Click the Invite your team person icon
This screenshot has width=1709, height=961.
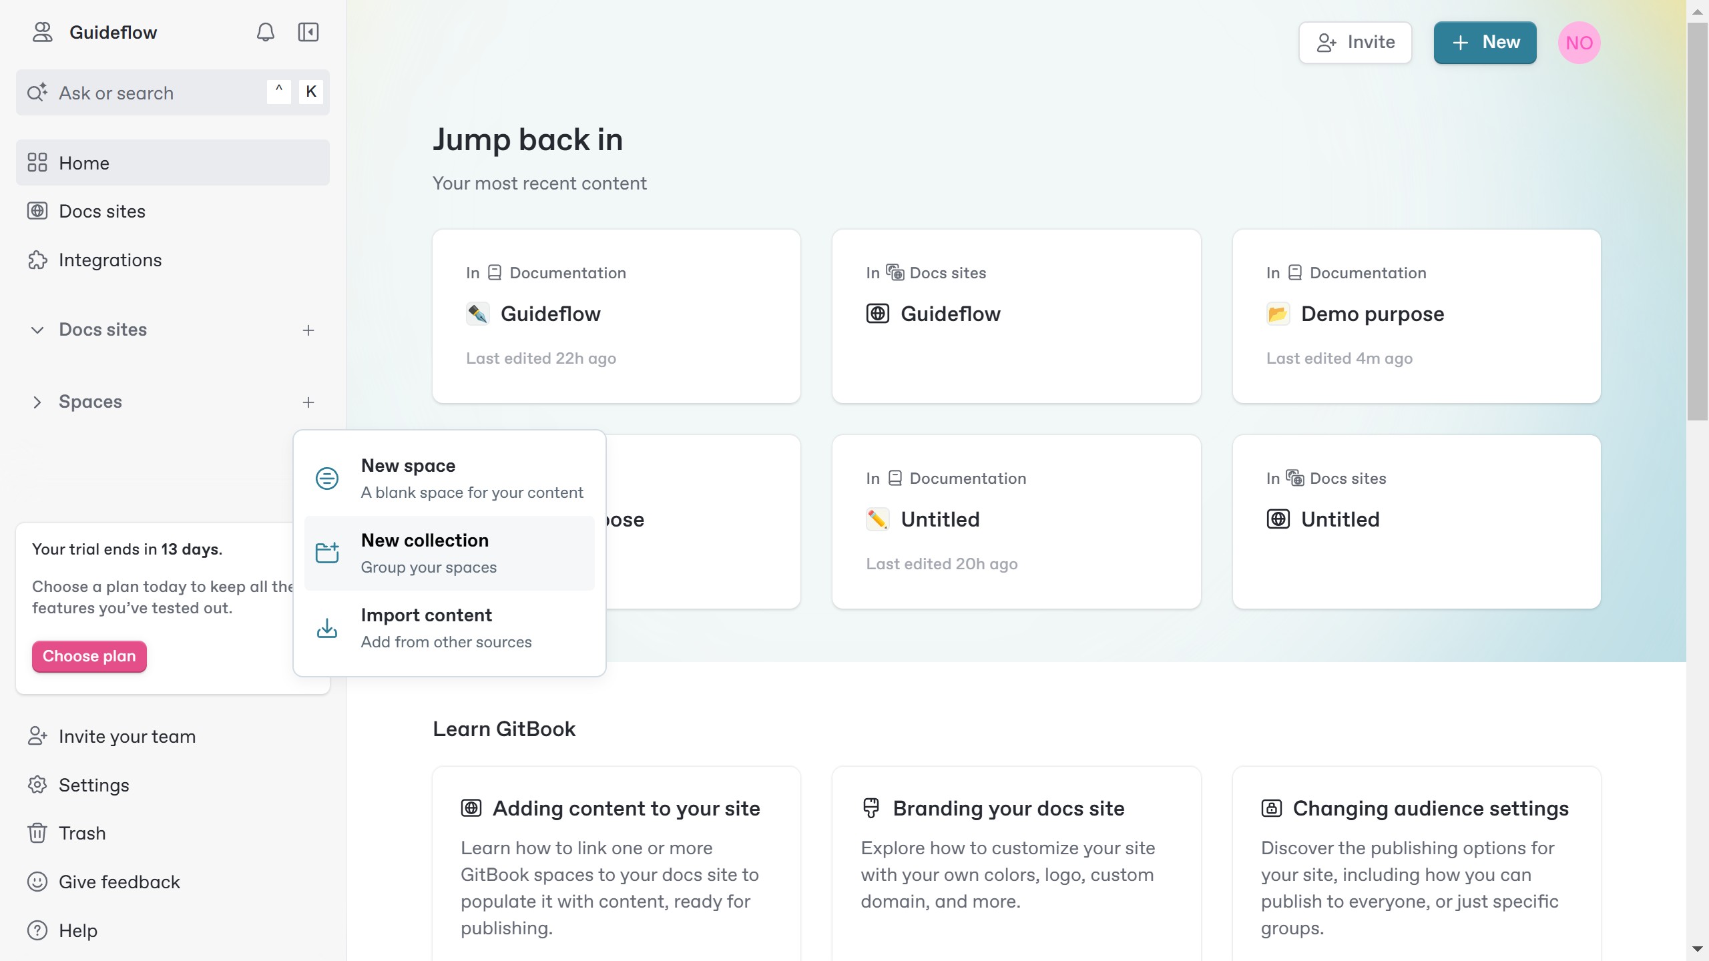[x=37, y=736]
